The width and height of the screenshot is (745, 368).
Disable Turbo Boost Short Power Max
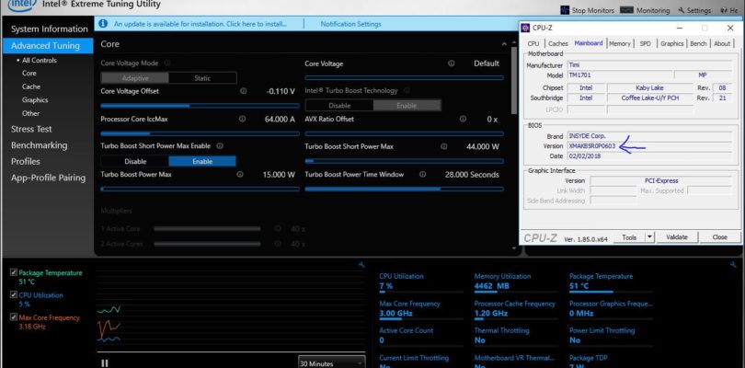(x=135, y=162)
